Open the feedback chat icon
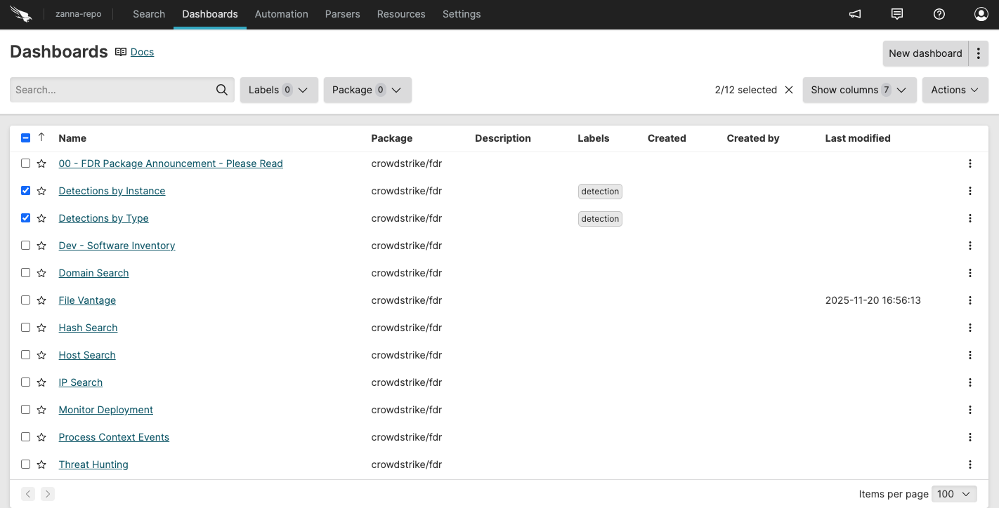999x508 pixels. [x=897, y=13]
